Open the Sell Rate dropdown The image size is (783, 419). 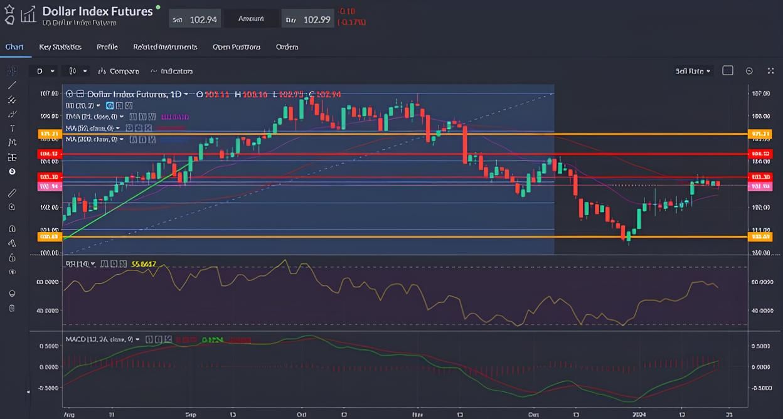click(693, 71)
